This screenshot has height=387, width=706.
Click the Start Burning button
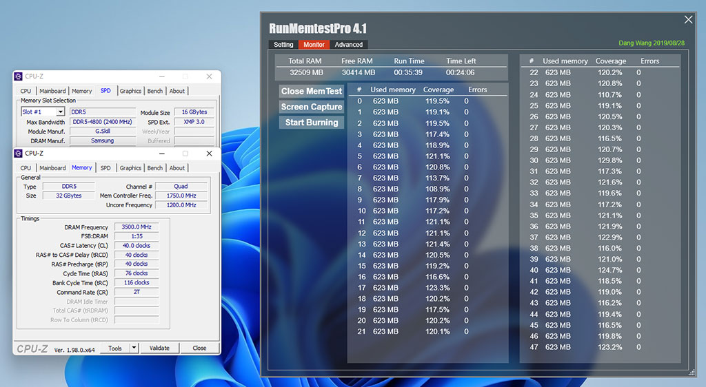pyautogui.click(x=312, y=123)
